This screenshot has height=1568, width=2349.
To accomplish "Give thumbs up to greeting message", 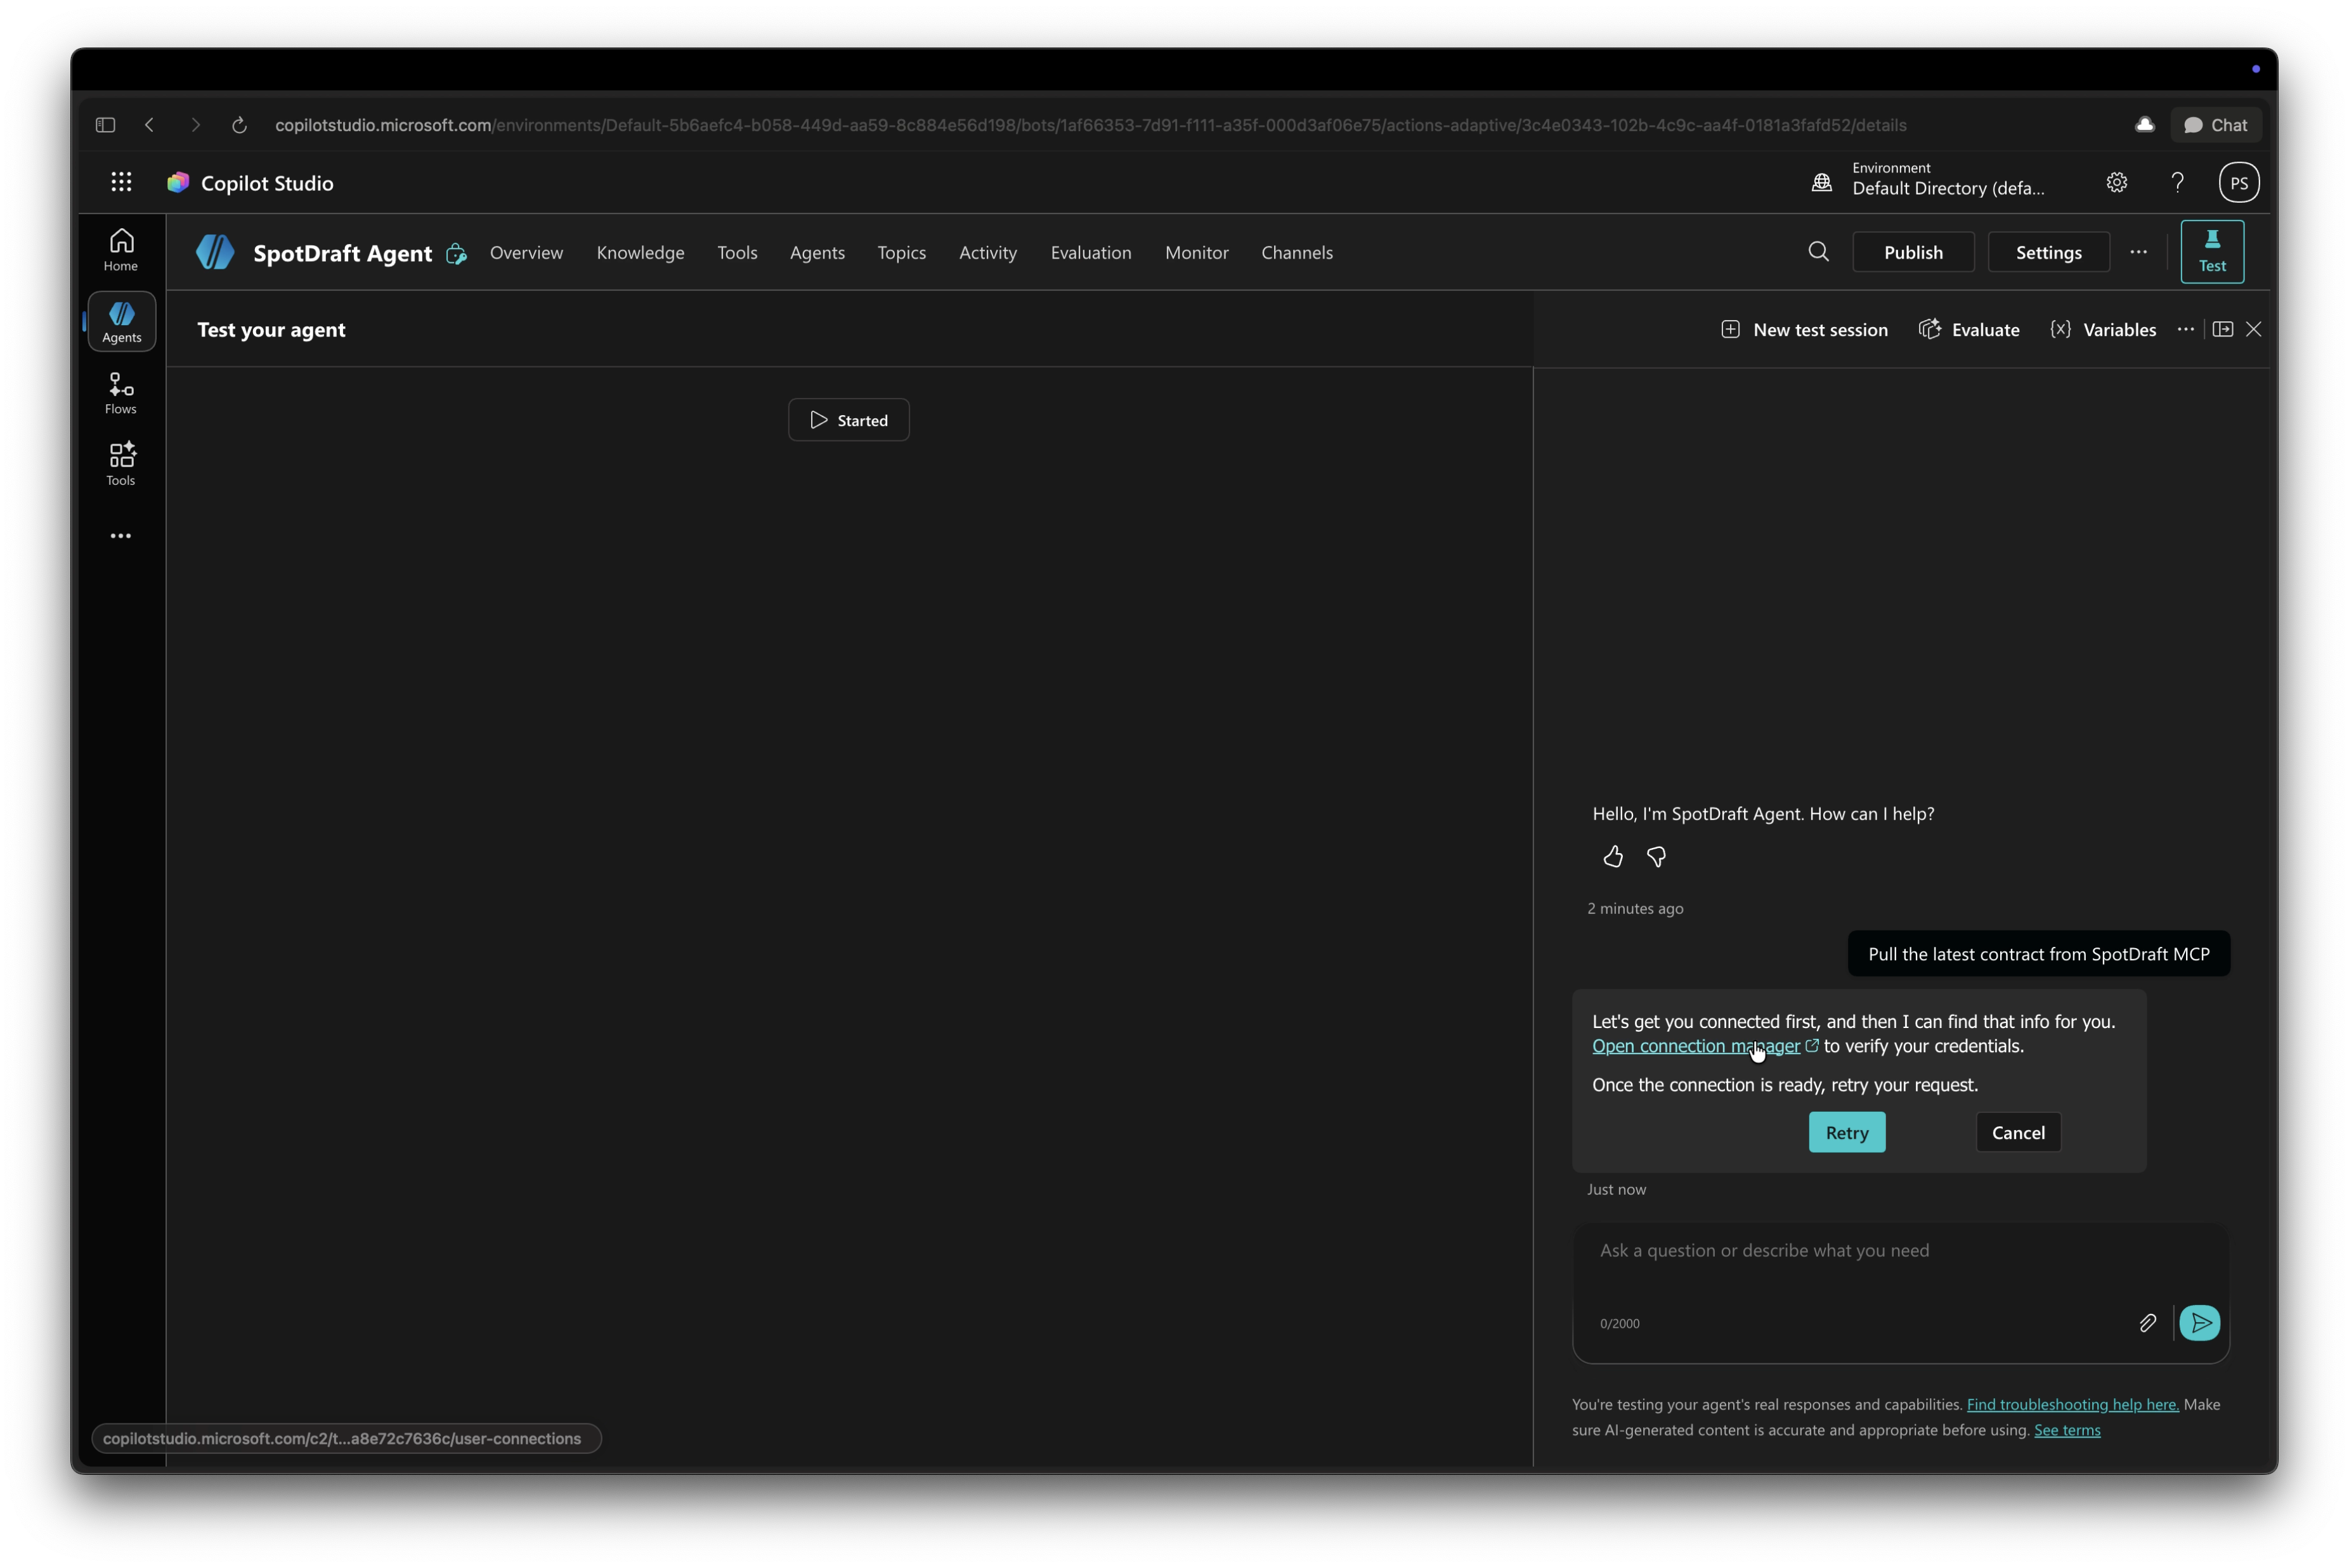I will (1613, 857).
